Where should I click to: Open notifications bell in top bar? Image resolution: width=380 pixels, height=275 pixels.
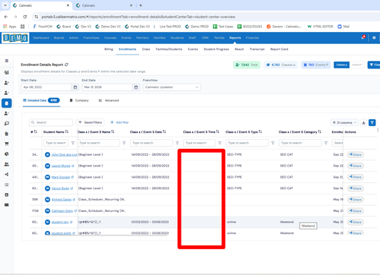point(363,37)
